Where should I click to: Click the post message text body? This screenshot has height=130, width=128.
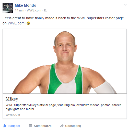point(63,21)
